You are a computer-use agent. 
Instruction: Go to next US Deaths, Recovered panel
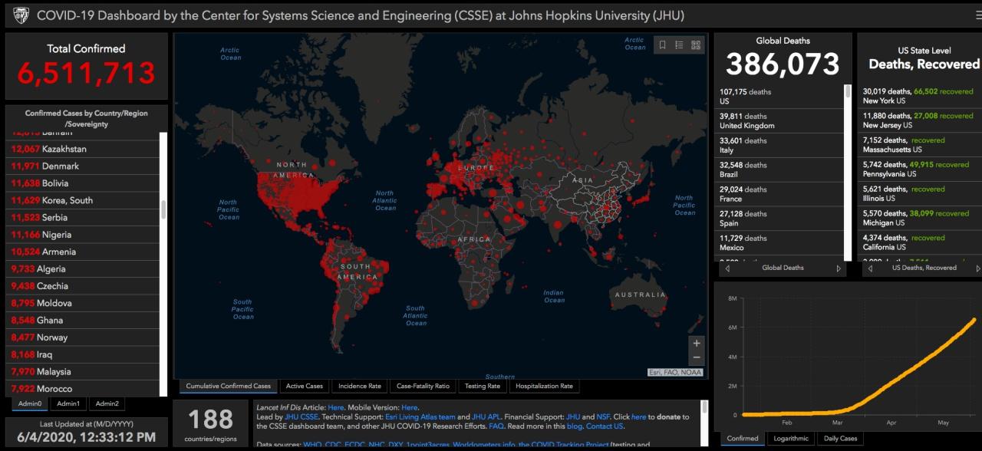pyautogui.click(x=978, y=268)
